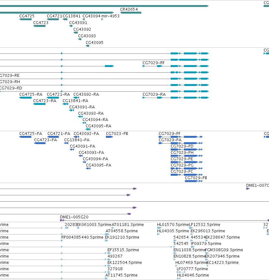Select the CG43092 gene label

click(82, 29)
